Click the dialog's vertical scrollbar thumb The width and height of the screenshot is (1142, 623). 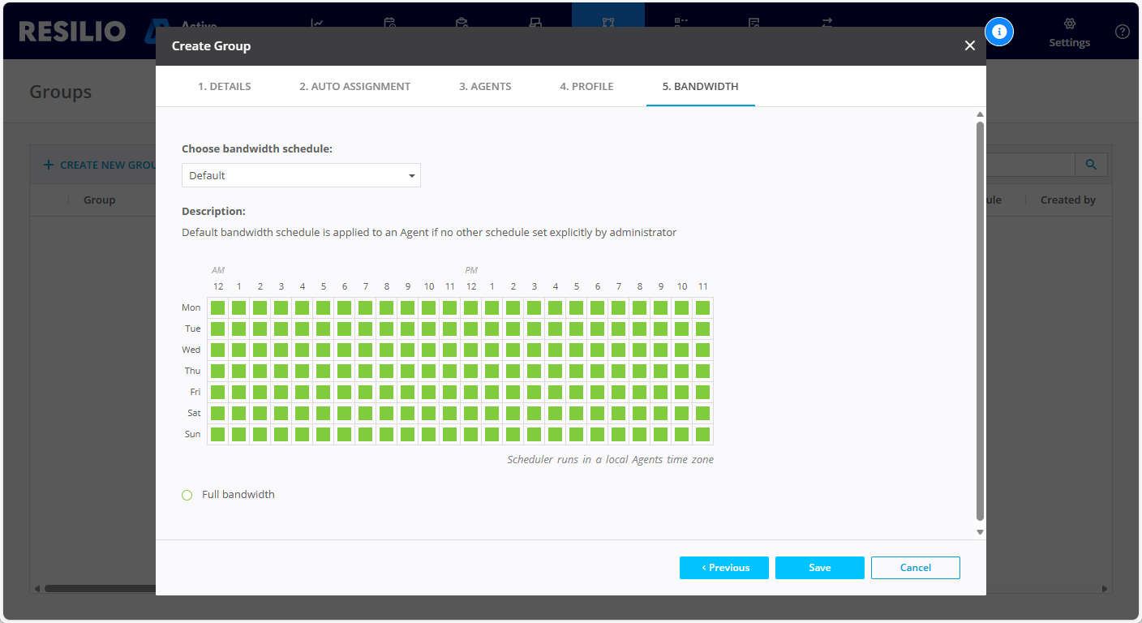tap(980, 320)
